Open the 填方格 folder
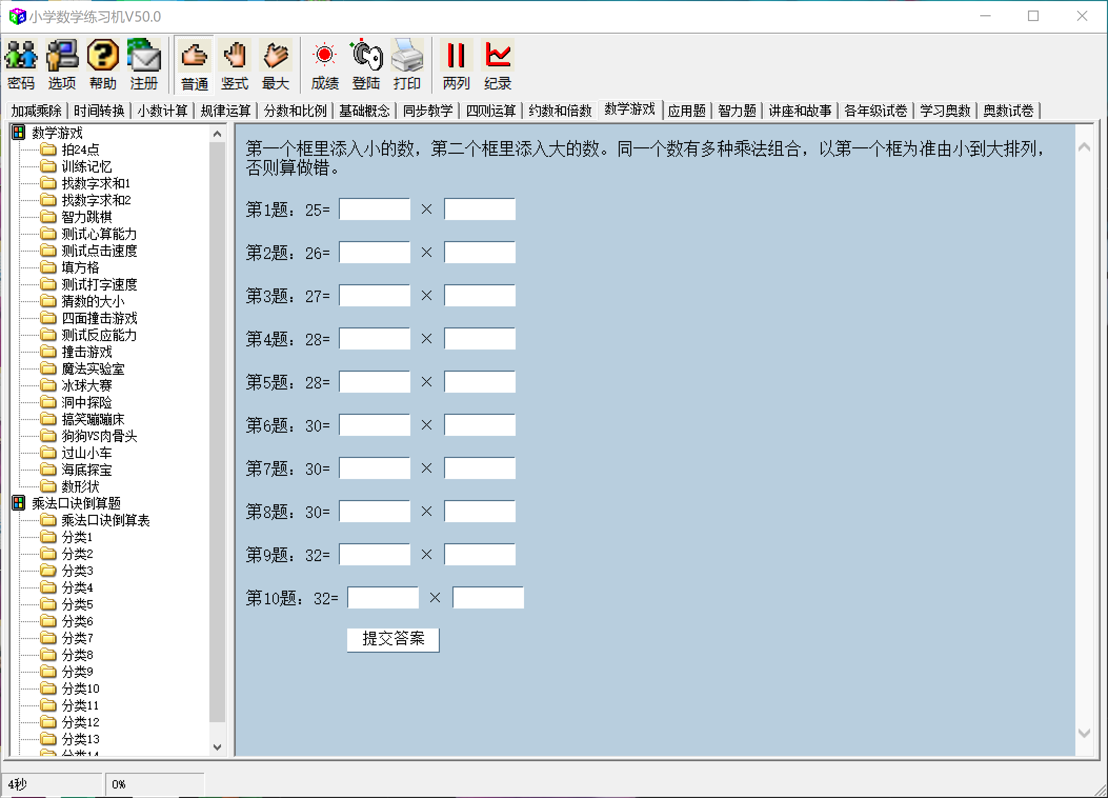The width and height of the screenshot is (1108, 798). [x=80, y=268]
